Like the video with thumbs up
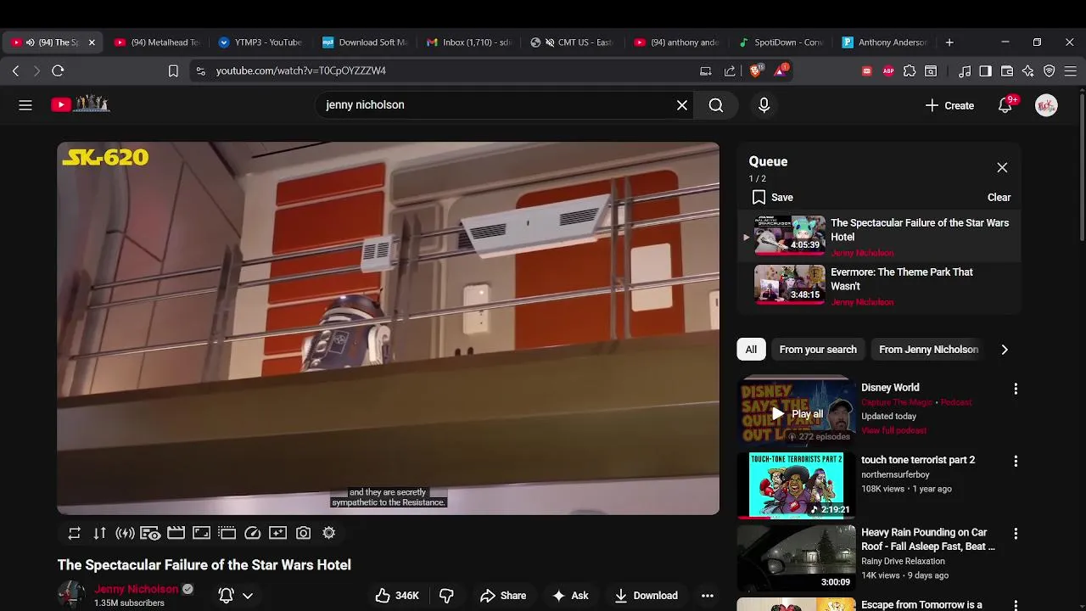Viewport: 1086px width, 611px height. click(397, 596)
